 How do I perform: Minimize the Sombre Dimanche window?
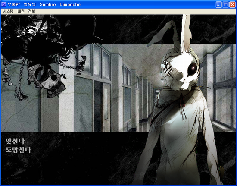click(218, 5)
